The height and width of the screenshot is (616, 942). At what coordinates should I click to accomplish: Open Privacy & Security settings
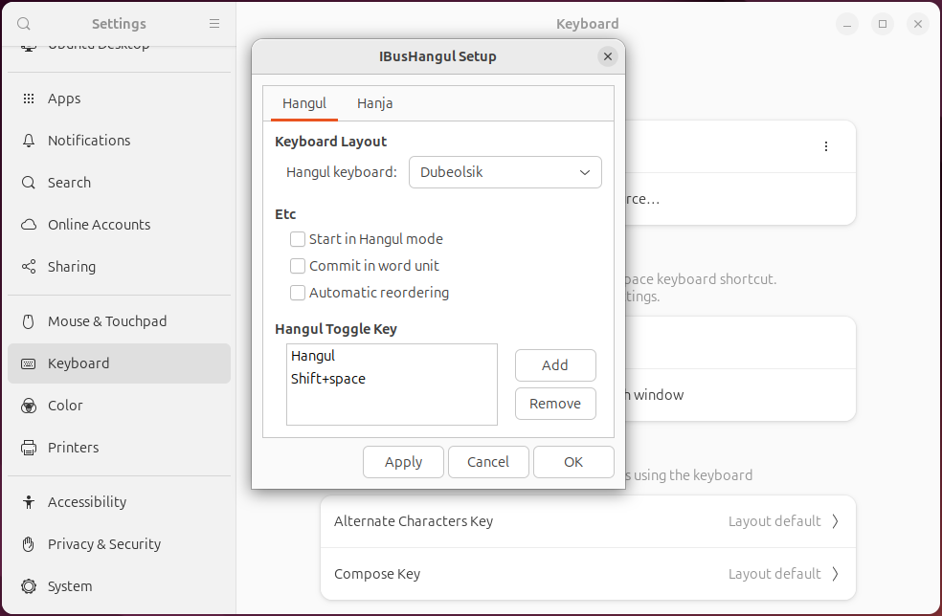pos(119,544)
